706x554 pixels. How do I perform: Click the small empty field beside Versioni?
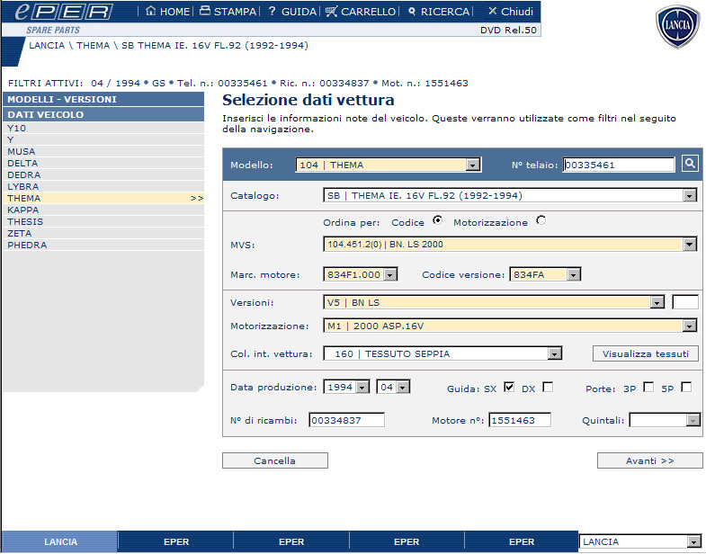click(684, 302)
